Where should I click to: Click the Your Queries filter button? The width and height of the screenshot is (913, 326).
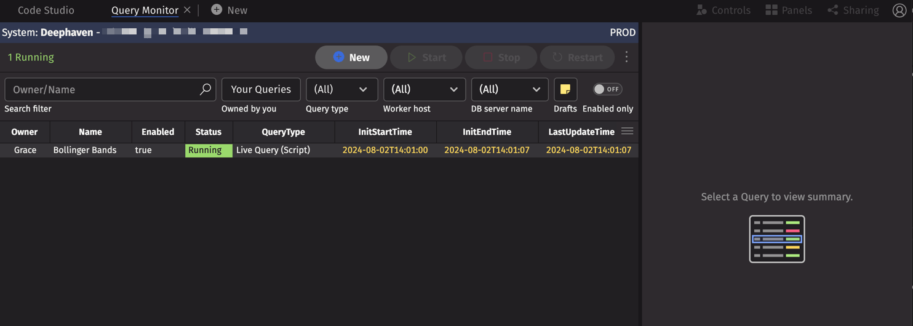point(261,89)
